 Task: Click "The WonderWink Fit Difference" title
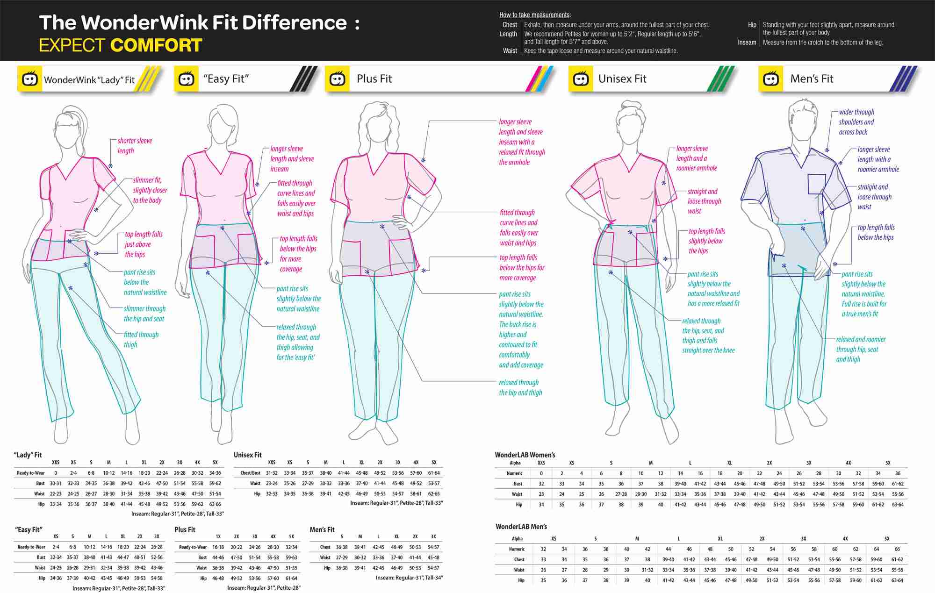(x=193, y=22)
